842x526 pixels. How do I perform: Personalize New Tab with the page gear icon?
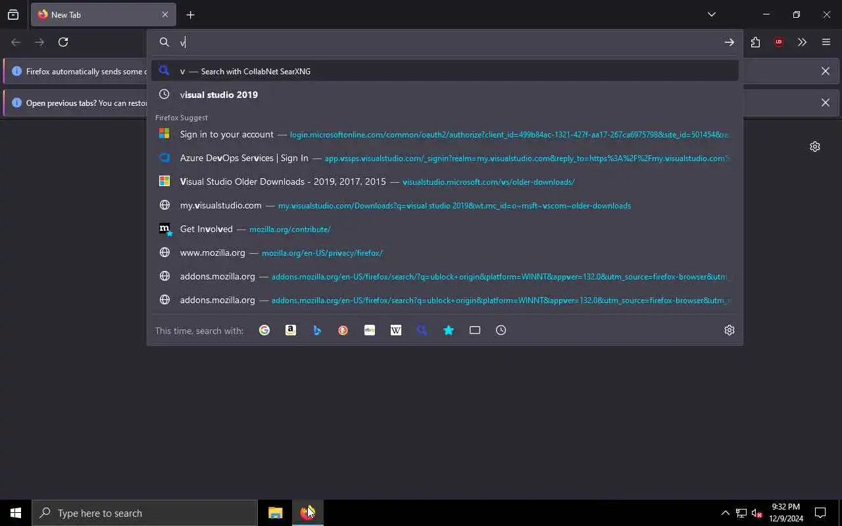815,147
